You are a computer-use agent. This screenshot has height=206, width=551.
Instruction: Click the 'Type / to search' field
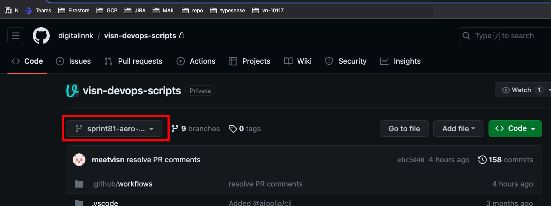pos(504,36)
